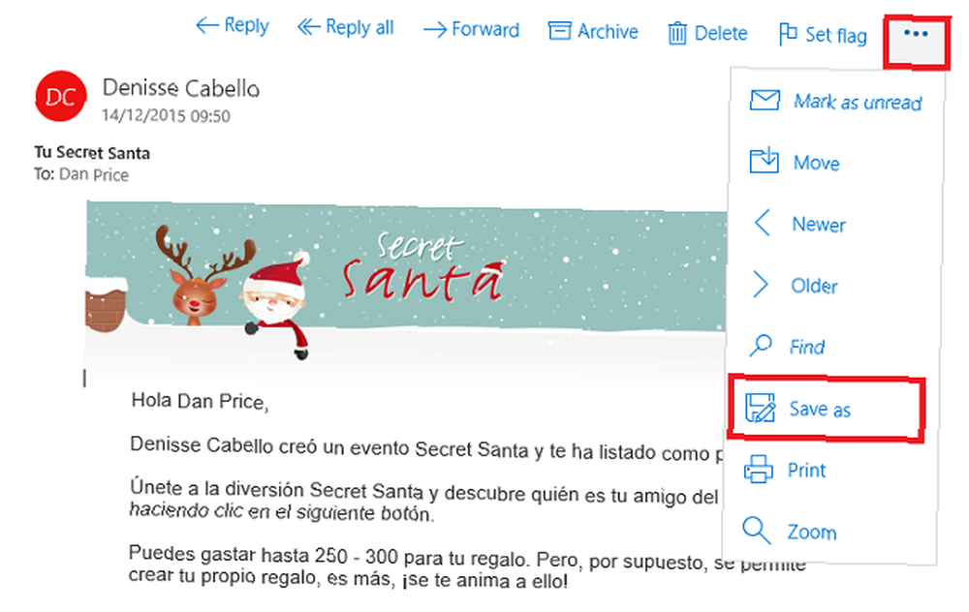
Task: Click the Set flag icon
Action: (x=787, y=34)
